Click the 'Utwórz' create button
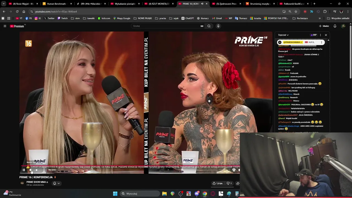 pos(324,26)
